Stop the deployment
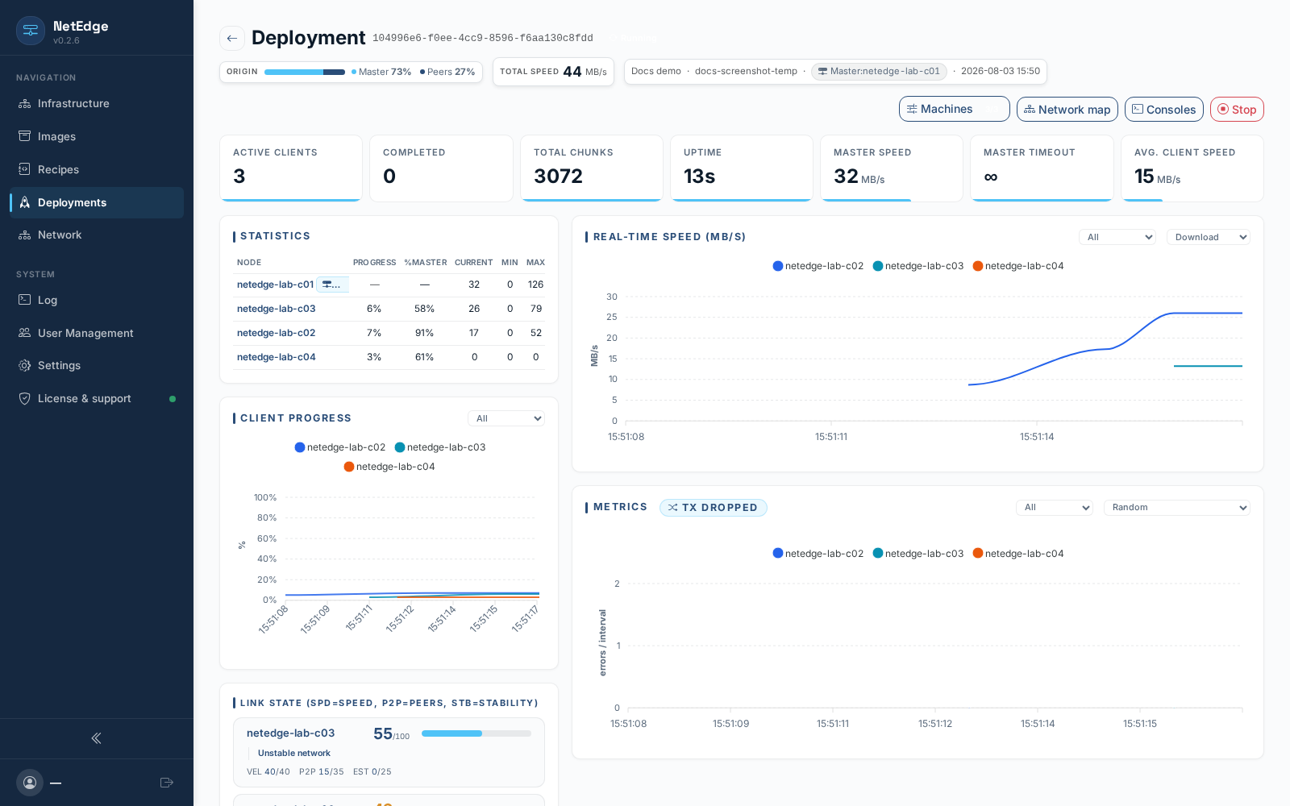This screenshot has width=1290, height=806. click(x=1237, y=109)
